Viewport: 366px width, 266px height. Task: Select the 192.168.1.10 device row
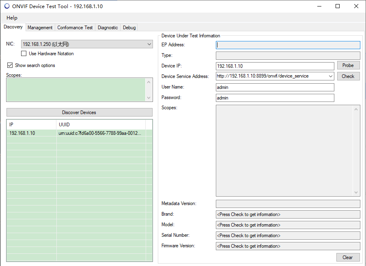click(x=80, y=133)
